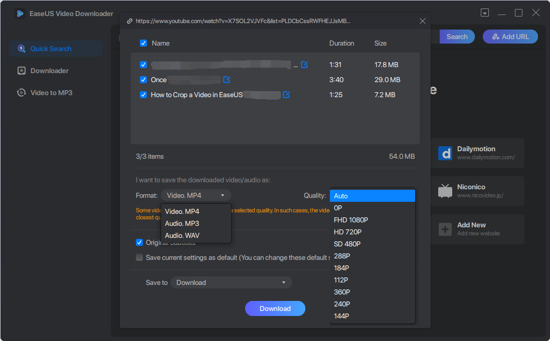Click the 3/3 items count text
The image size is (550, 341).
point(150,156)
